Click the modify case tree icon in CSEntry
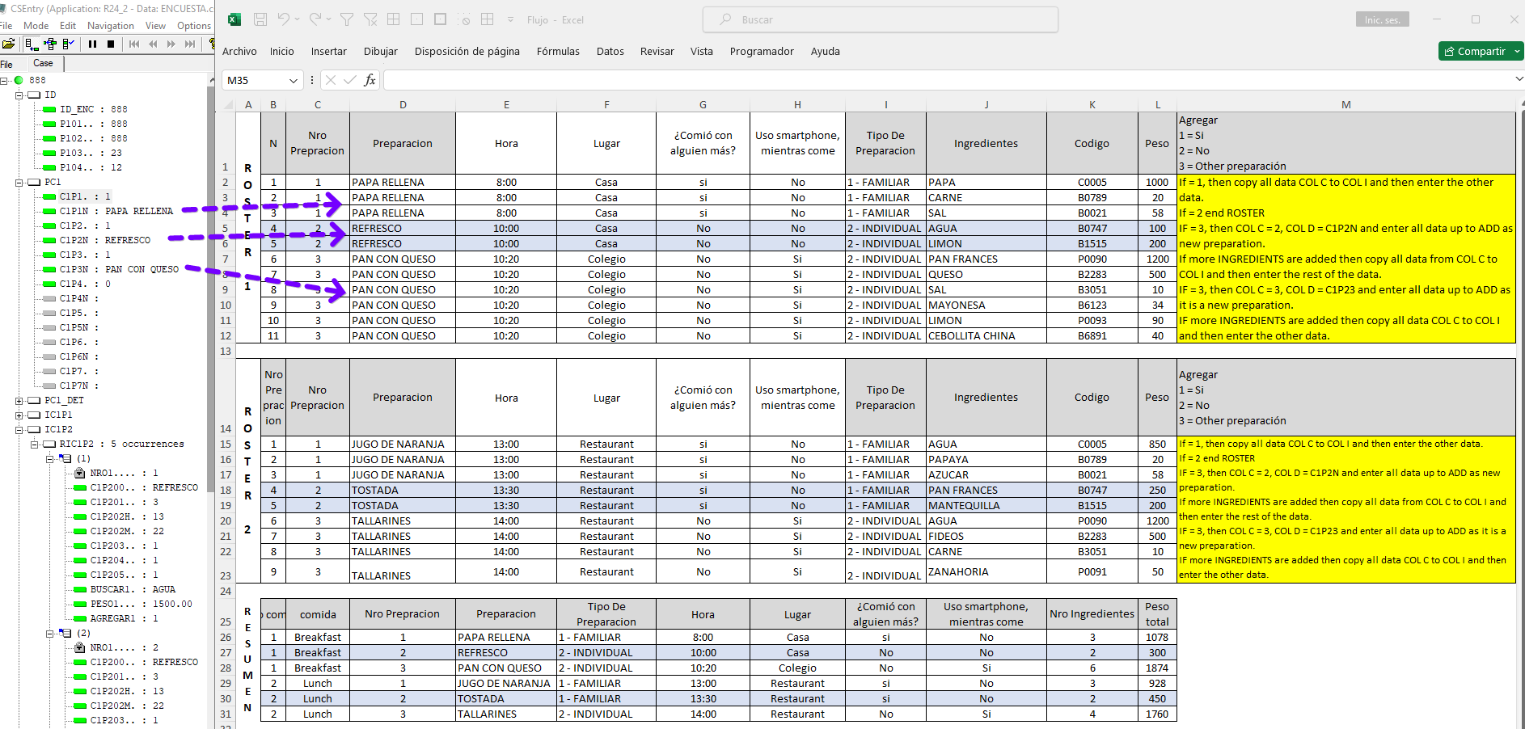The image size is (1525, 729). tap(50, 44)
